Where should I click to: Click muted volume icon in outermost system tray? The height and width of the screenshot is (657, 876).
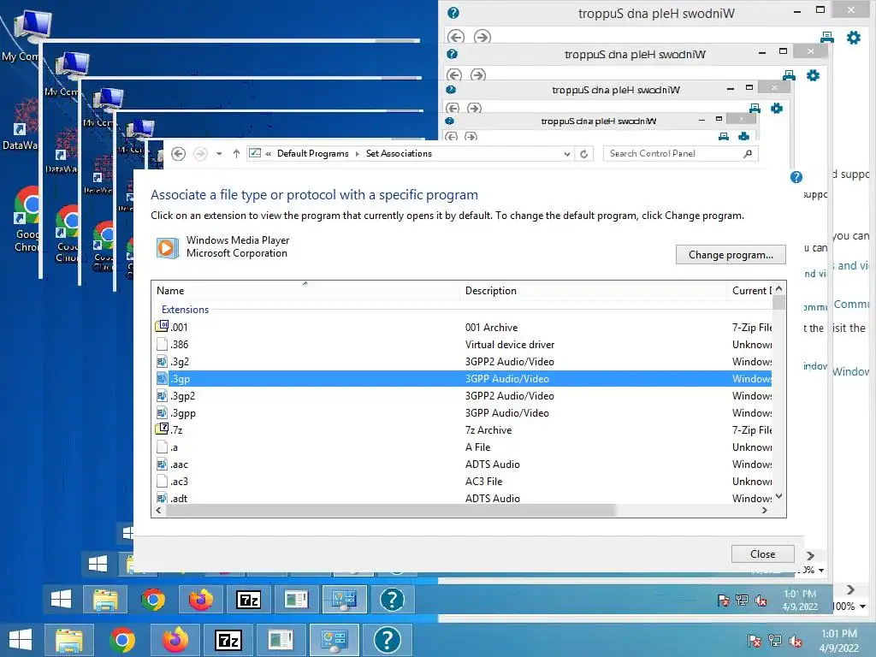(796, 641)
